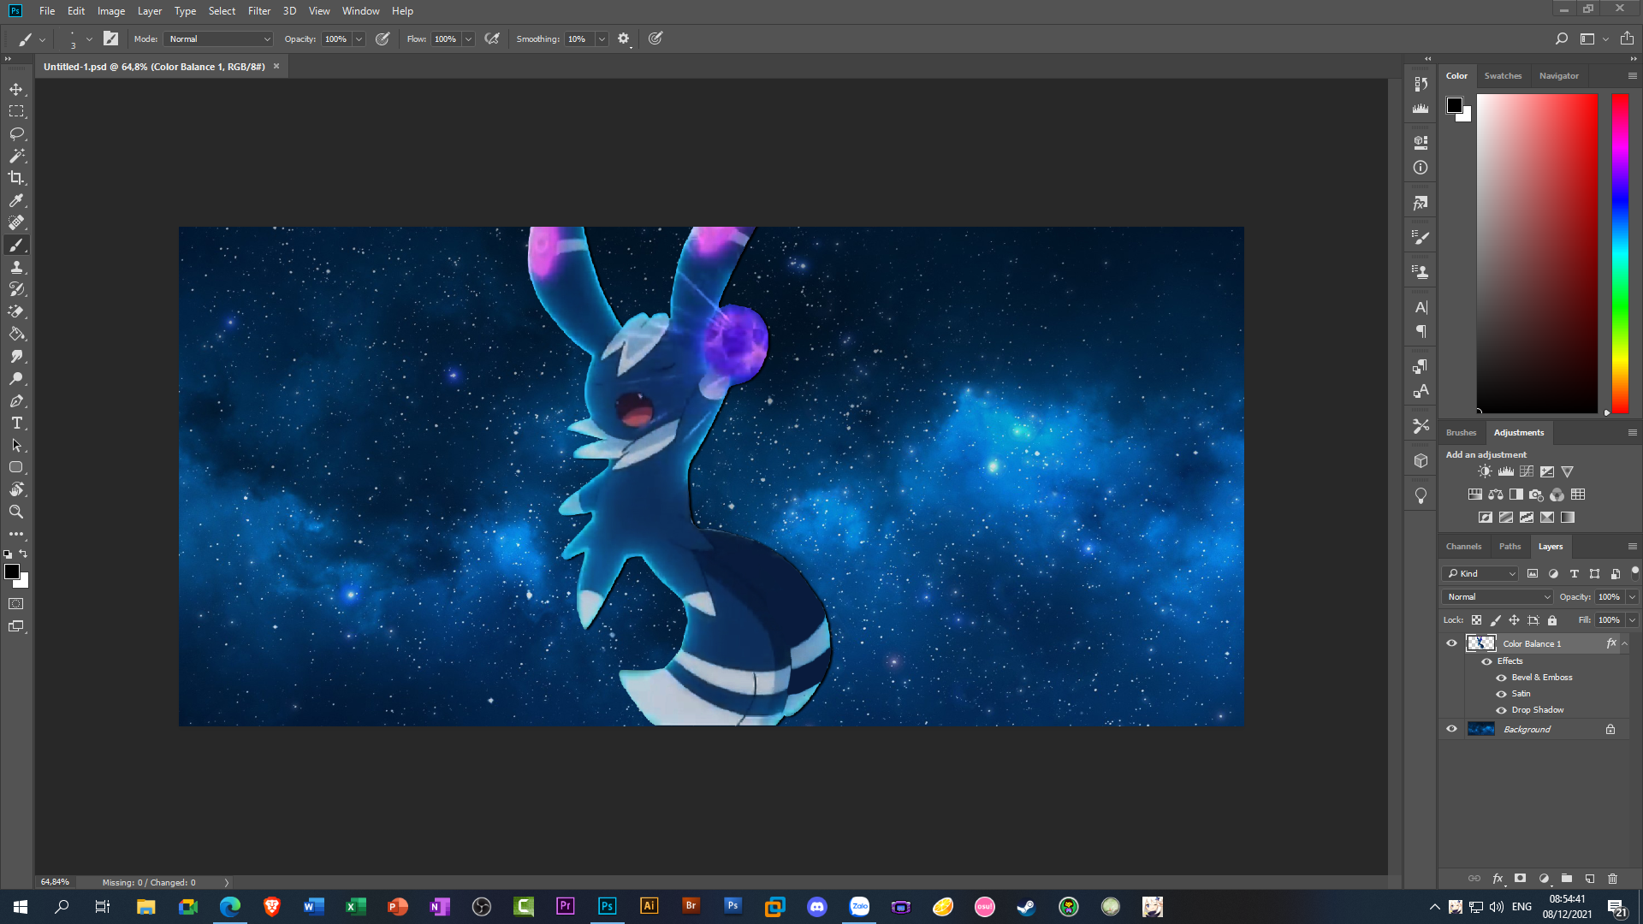Switch to the Brushes tab
Screen dimensions: 1643x924
click(x=1461, y=433)
